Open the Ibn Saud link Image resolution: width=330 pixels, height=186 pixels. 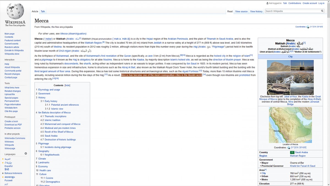[x=192, y=63]
